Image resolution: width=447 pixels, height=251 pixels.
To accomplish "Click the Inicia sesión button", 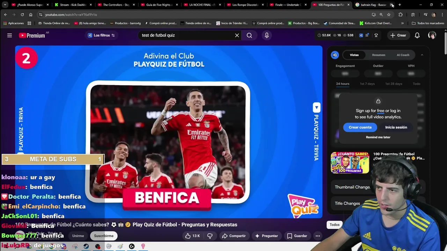I will click(396, 127).
